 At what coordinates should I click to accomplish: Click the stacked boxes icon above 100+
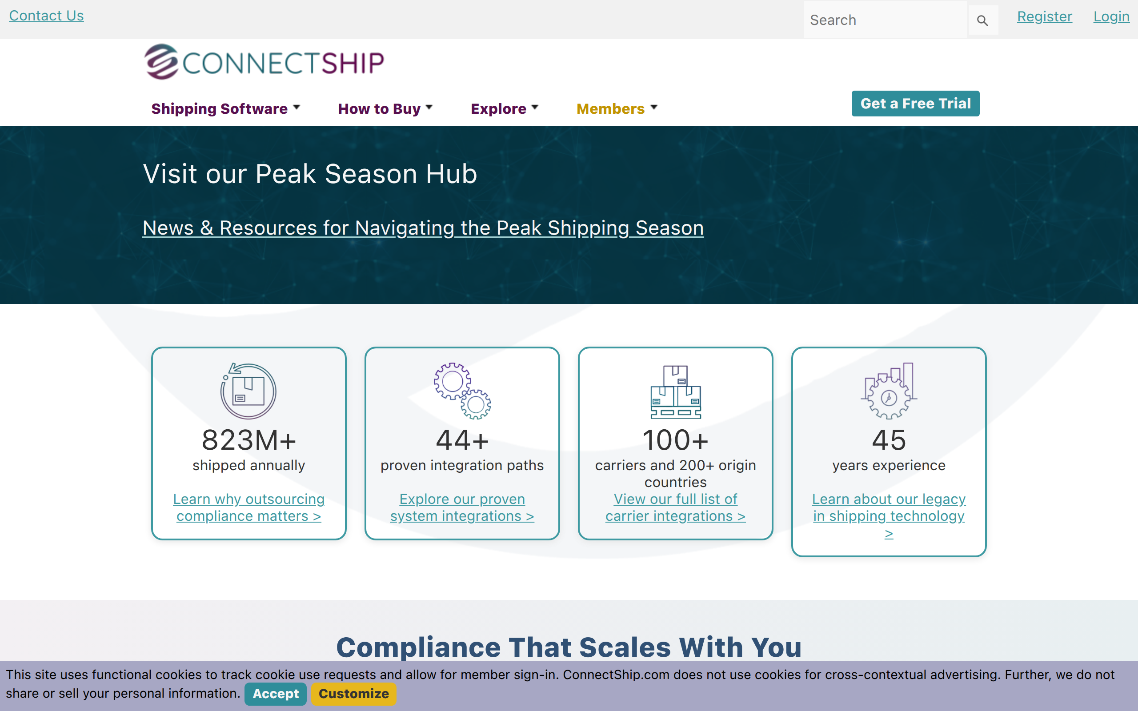[x=675, y=391]
